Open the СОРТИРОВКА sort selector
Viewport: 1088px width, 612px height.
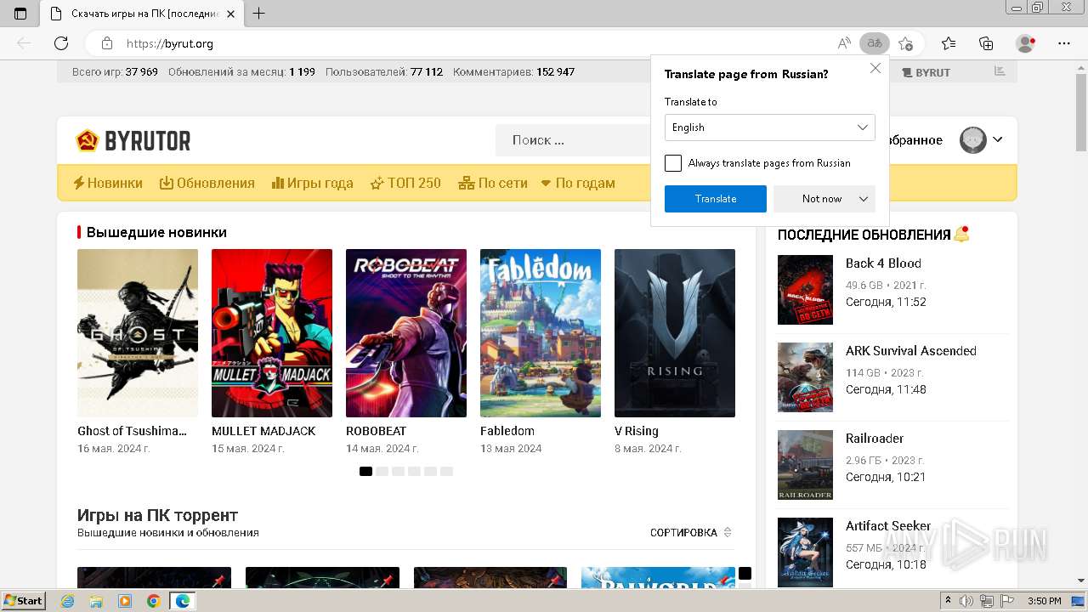click(x=691, y=533)
